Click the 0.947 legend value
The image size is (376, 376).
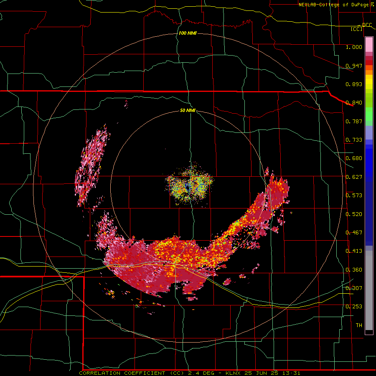pos(354,66)
